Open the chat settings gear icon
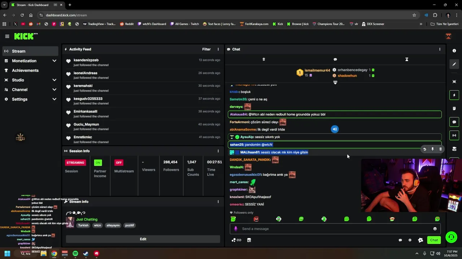 (x=410, y=240)
